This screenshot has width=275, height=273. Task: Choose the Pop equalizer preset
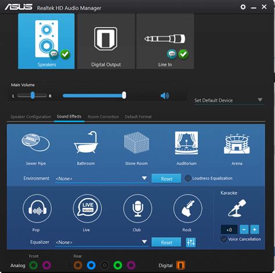tap(37, 209)
